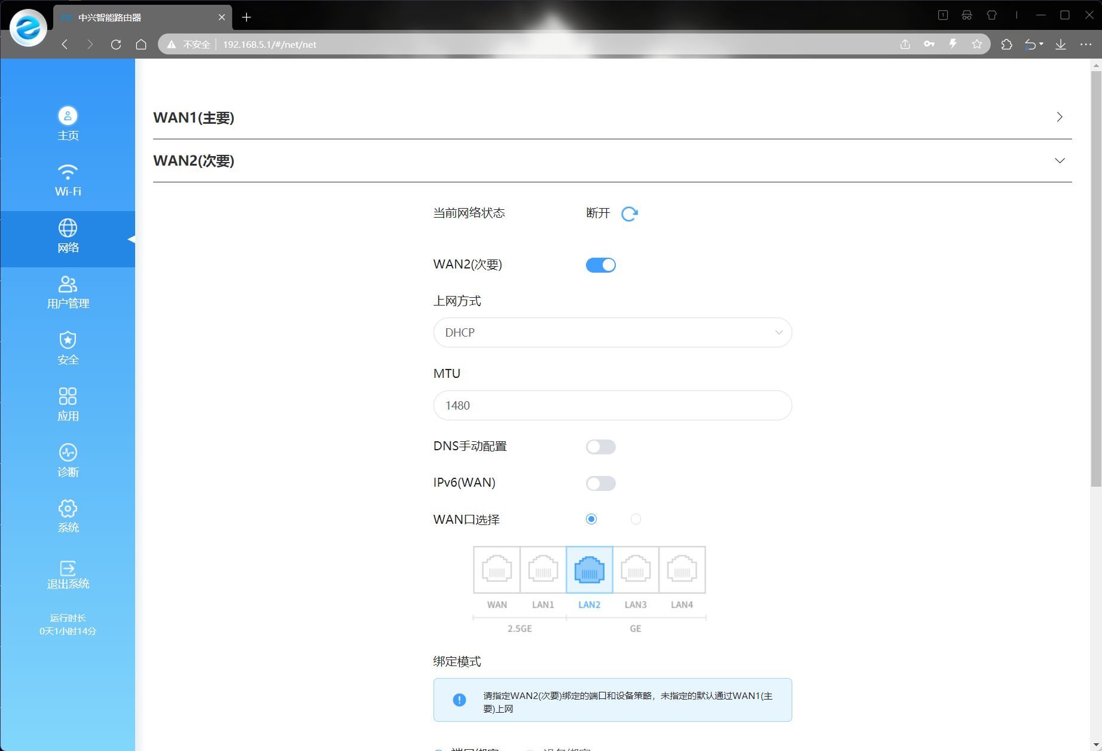The width and height of the screenshot is (1102, 751).
Task: Select the LAN3 port icon
Action: click(x=636, y=570)
